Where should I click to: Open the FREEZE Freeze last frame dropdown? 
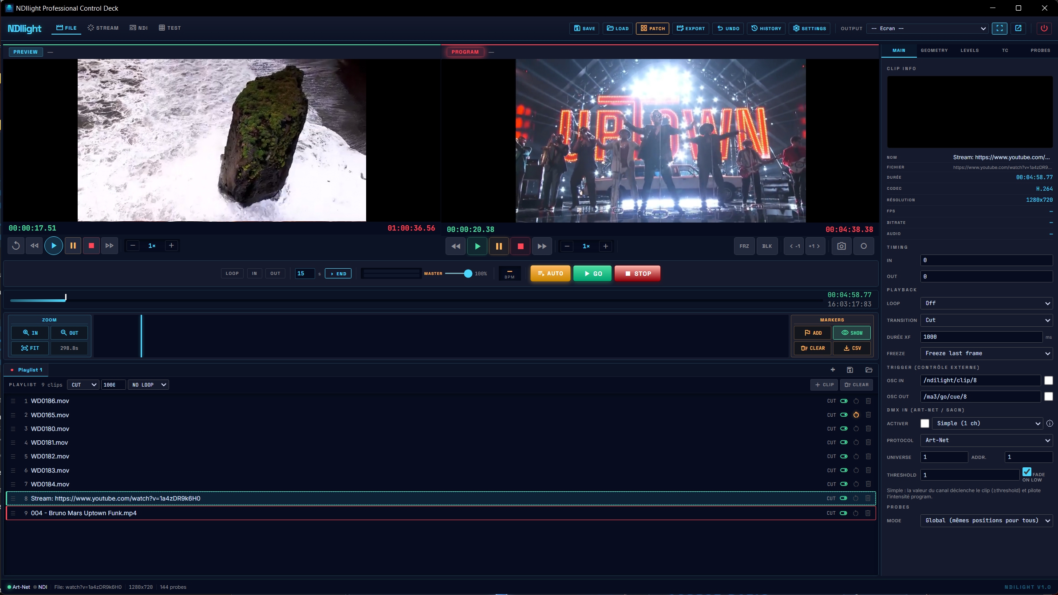987,353
